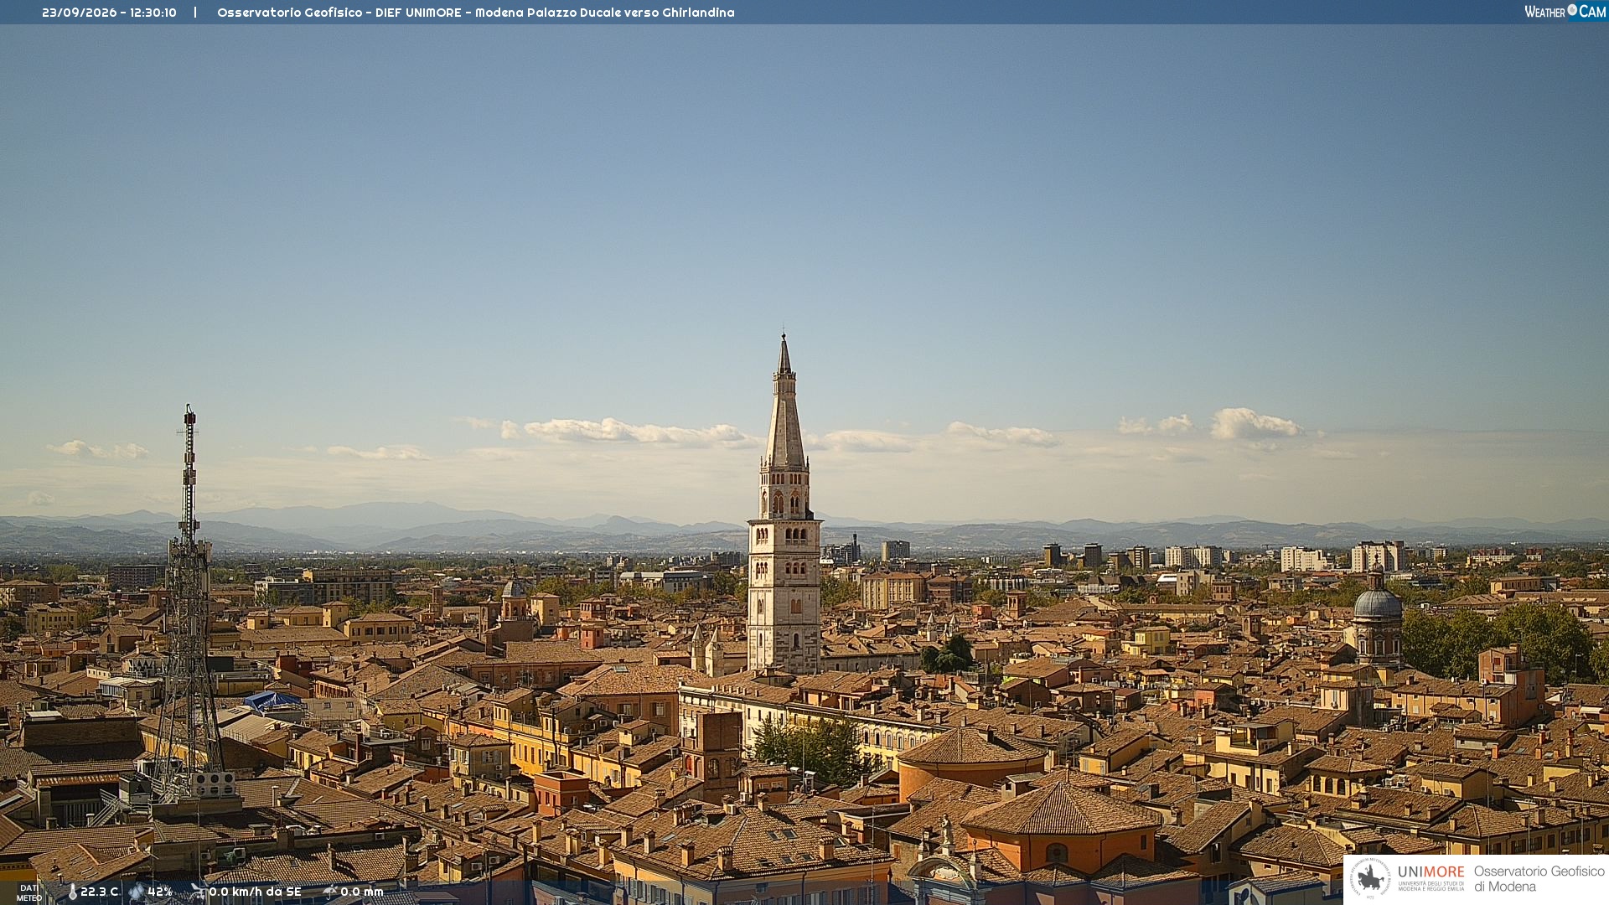Image resolution: width=1609 pixels, height=905 pixels.
Task: Click the Modena Palazzo Ducale verso Ghirlandina title
Action: (604, 13)
